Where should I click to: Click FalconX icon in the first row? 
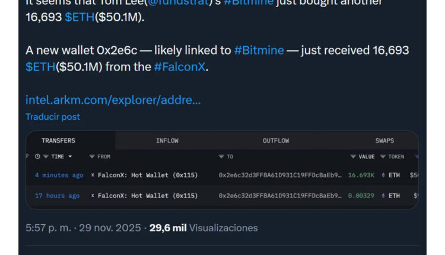tap(93, 176)
